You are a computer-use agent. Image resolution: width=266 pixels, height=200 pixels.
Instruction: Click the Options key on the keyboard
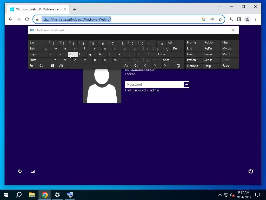tap(194, 66)
